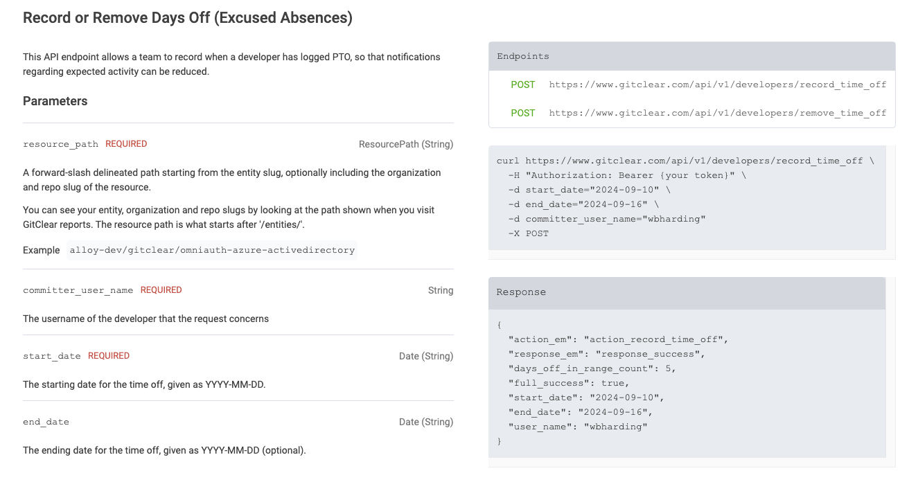The height and width of the screenshot is (482, 909).
Task: Click the end_date parameter name
Action: click(x=46, y=422)
